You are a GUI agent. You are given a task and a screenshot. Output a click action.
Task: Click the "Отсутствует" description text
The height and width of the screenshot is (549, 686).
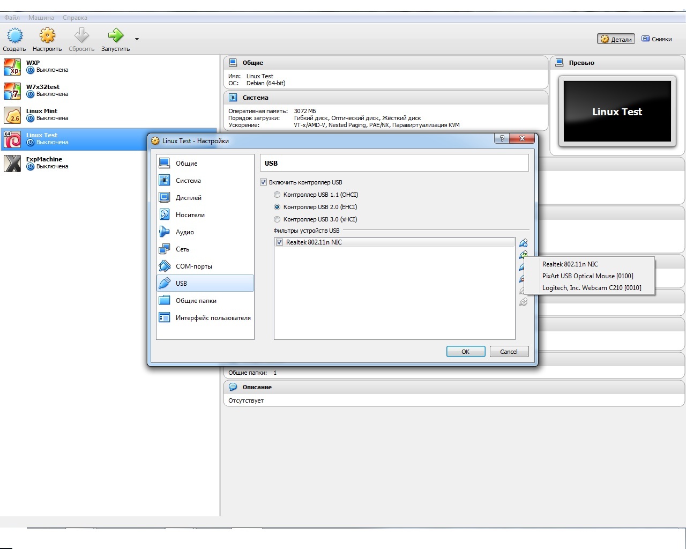click(x=246, y=400)
